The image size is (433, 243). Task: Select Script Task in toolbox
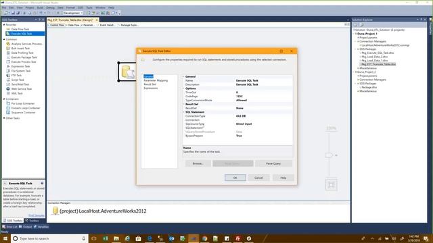pos(18,80)
